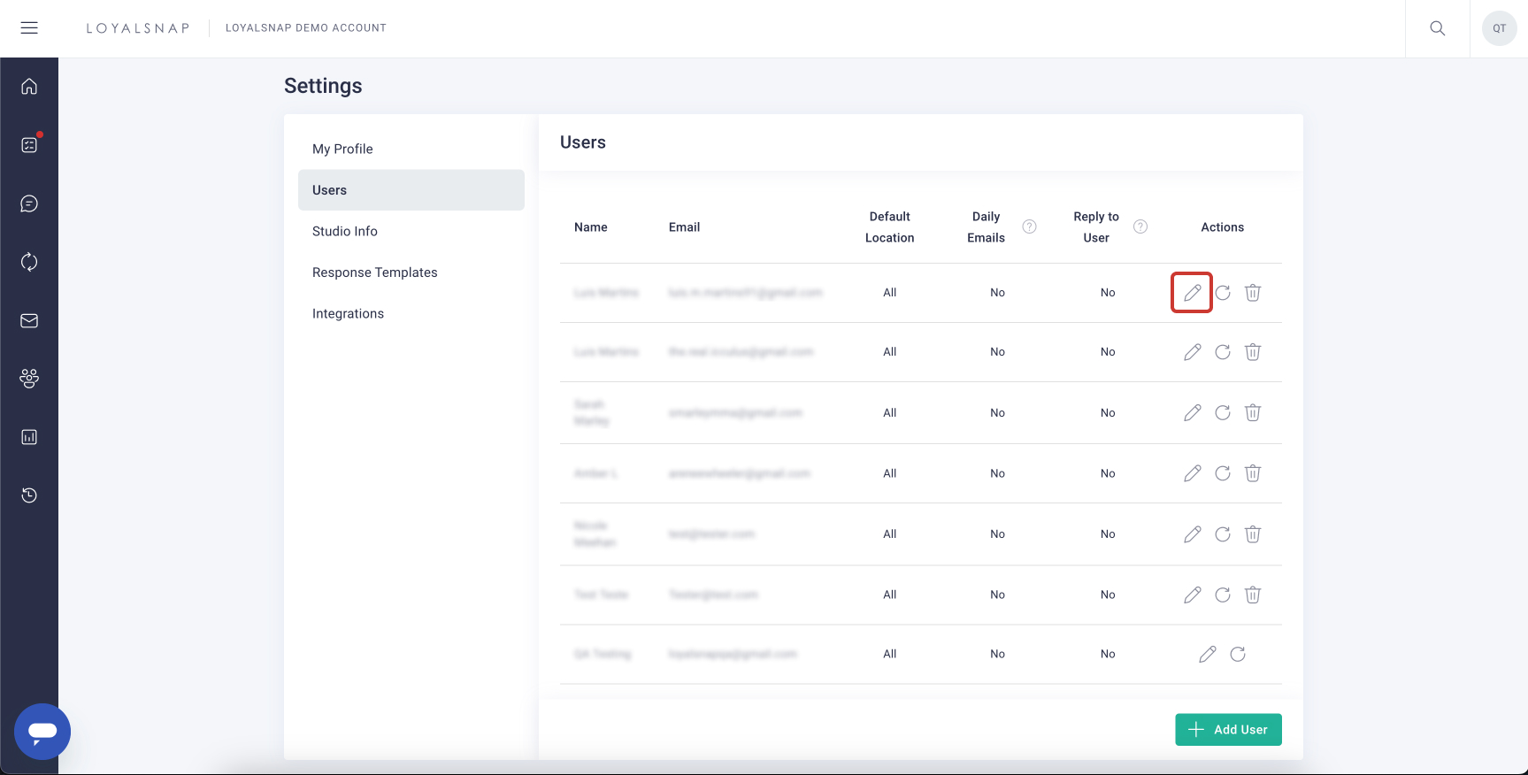Click the Home icon in sidebar
The width and height of the screenshot is (1528, 775).
point(29,87)
